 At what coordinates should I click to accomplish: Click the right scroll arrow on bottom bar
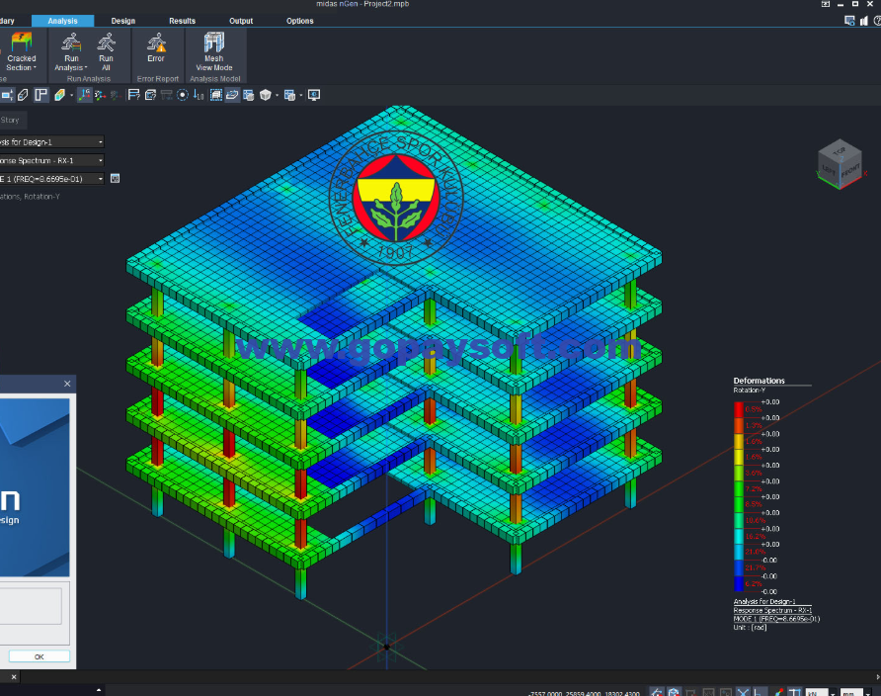click(878, 677)
